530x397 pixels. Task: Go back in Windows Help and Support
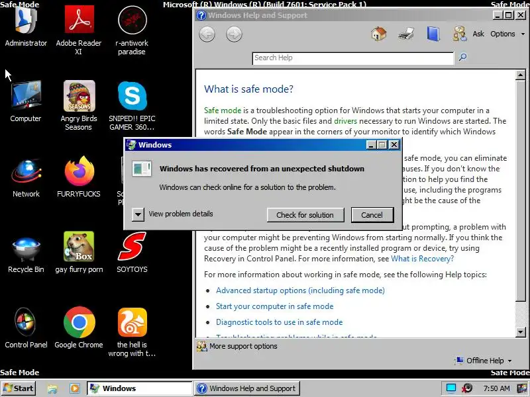tap(207, 34)
